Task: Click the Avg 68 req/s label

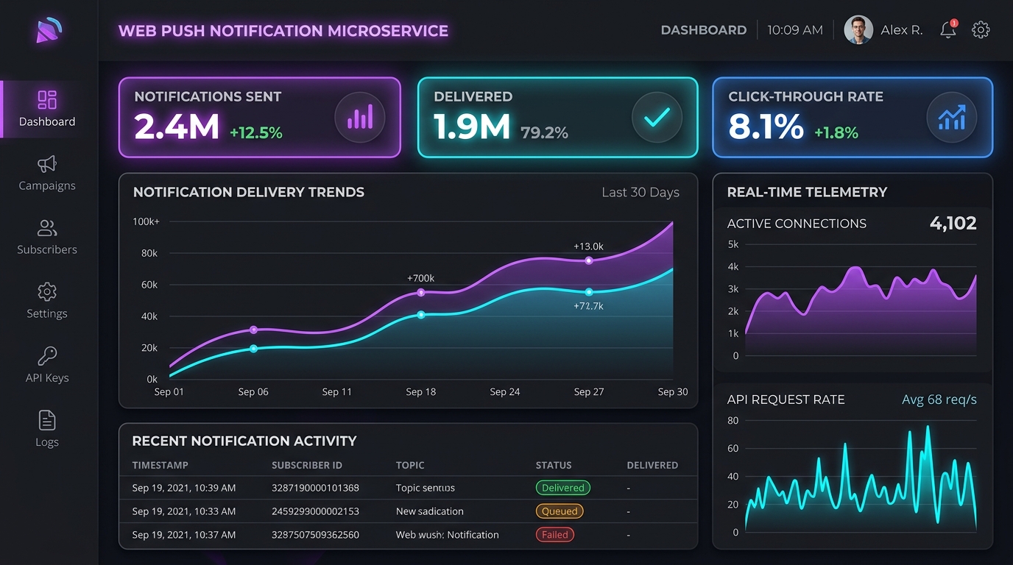Action: pyautogui.click(x=939, y=399)
